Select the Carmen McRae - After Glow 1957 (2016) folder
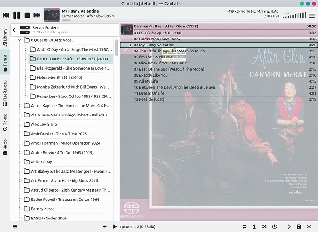 (71, 59)
